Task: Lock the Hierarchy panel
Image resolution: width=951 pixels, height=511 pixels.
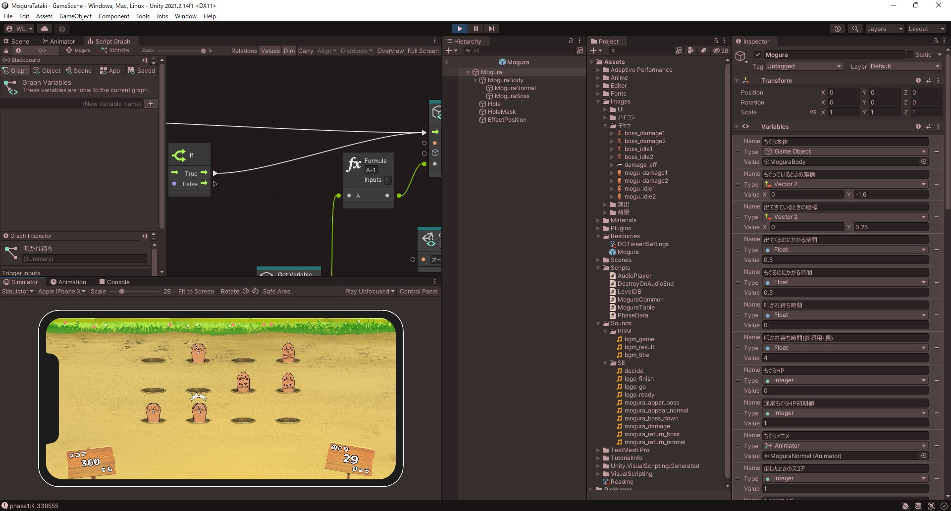Action: click(571, 41)
